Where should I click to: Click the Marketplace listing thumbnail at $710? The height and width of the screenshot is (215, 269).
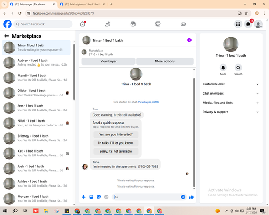(84, 52)
